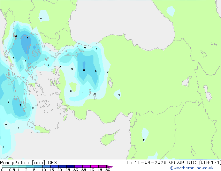Select the 45 to 50 mm legend swatch
221x171 pixels.
(102, 166)
